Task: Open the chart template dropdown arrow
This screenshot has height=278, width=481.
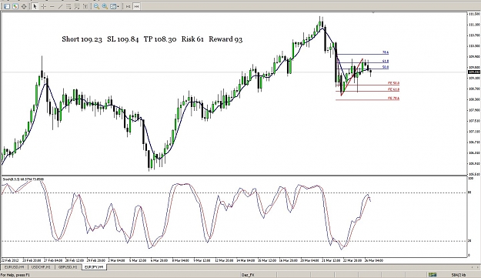Action: 118,6
